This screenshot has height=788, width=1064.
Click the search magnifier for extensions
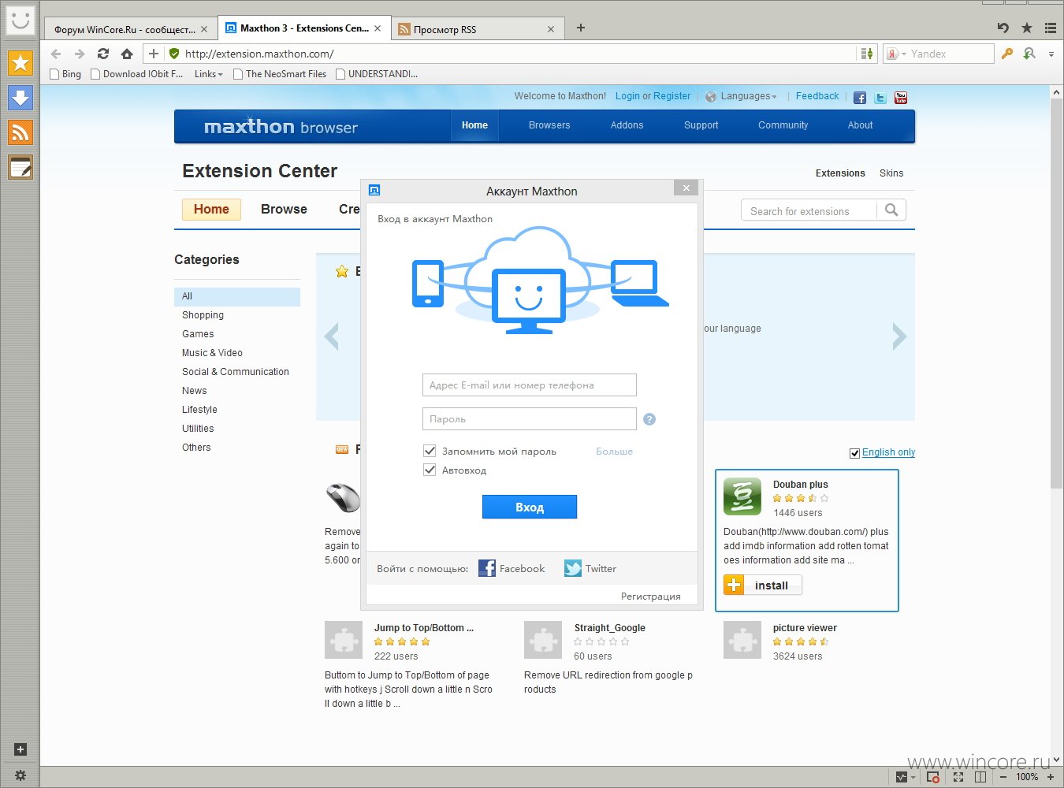point(891,210)
